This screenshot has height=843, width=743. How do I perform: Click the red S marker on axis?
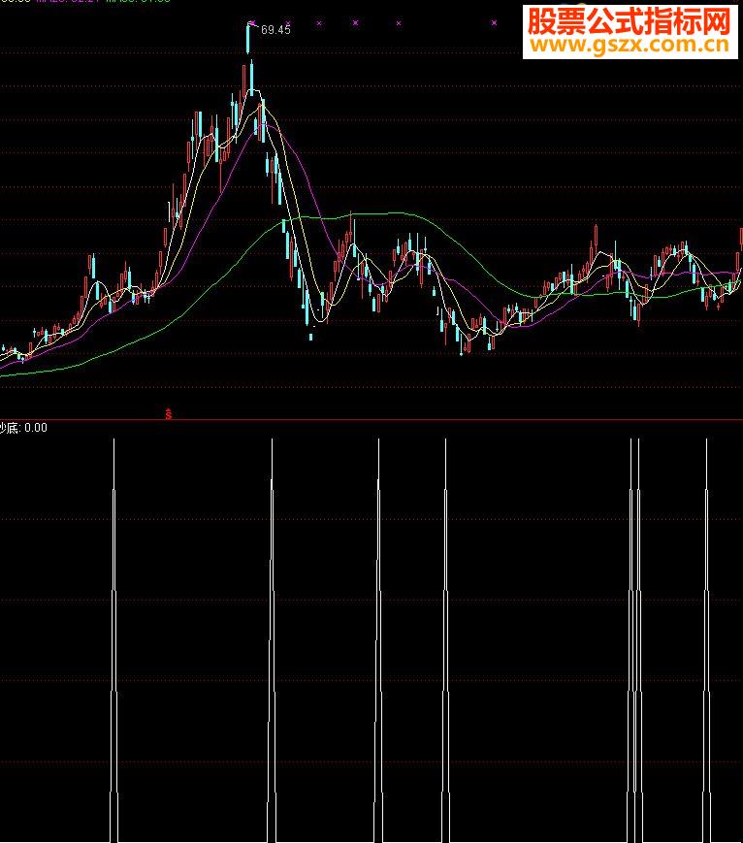(x=168, y=414)
